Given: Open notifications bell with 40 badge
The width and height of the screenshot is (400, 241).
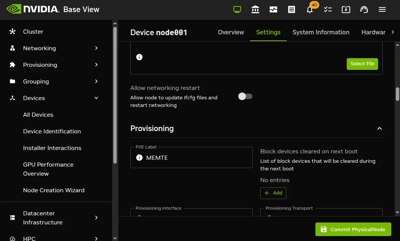Looking at the screenshot, I should pyautogui.click(x=310, y=10).
